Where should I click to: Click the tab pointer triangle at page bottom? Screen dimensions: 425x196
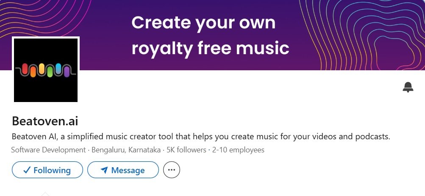coord(45,194)
